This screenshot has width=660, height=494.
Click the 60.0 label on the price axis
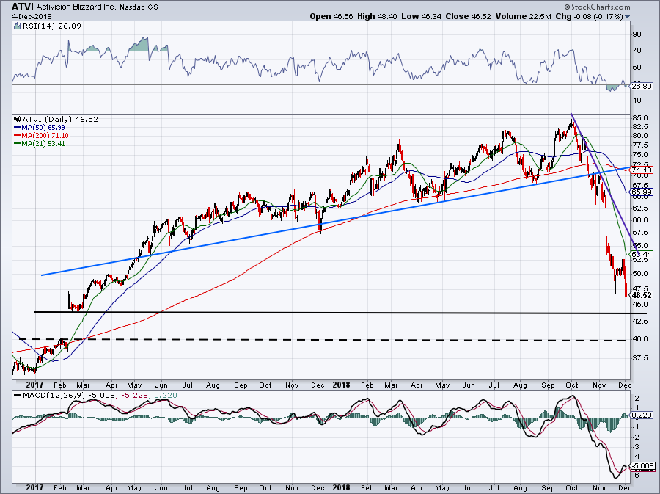(639, 219)
